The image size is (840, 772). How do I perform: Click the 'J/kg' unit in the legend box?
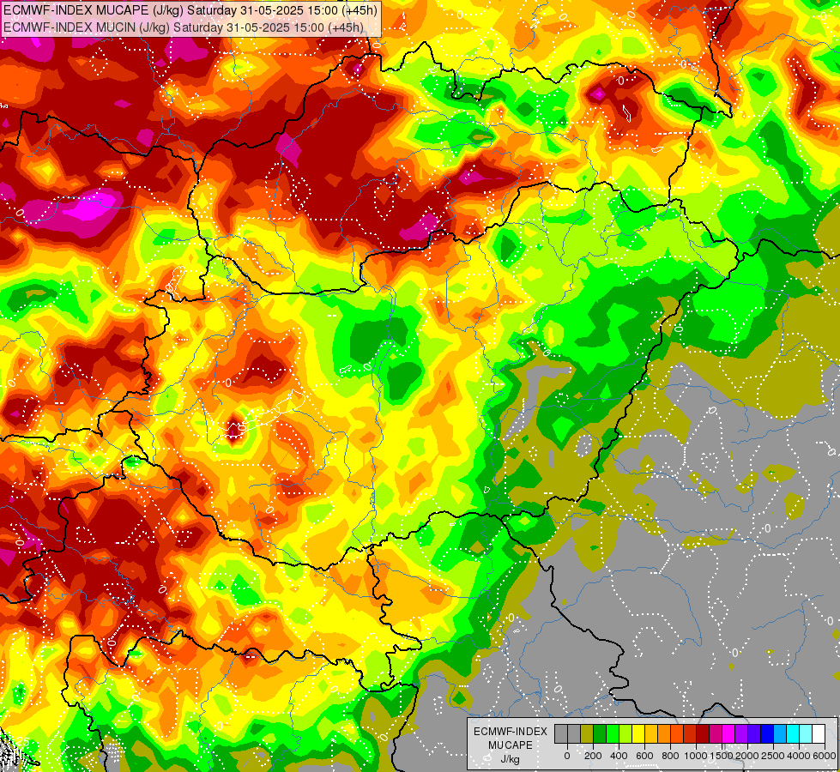510,760
